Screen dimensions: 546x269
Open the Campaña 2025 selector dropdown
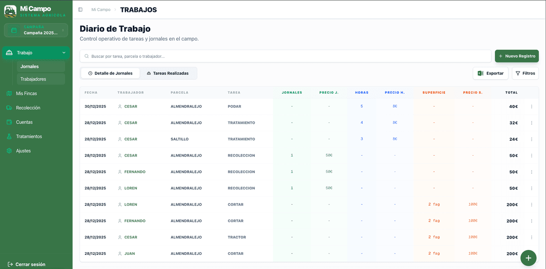click(36, 30)
